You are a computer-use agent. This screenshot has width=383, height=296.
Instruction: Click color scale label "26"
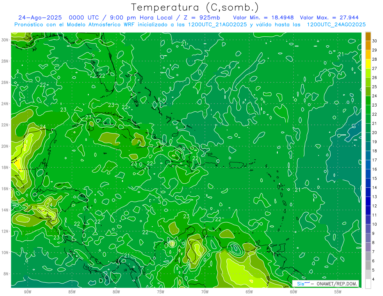click(375, 78)
